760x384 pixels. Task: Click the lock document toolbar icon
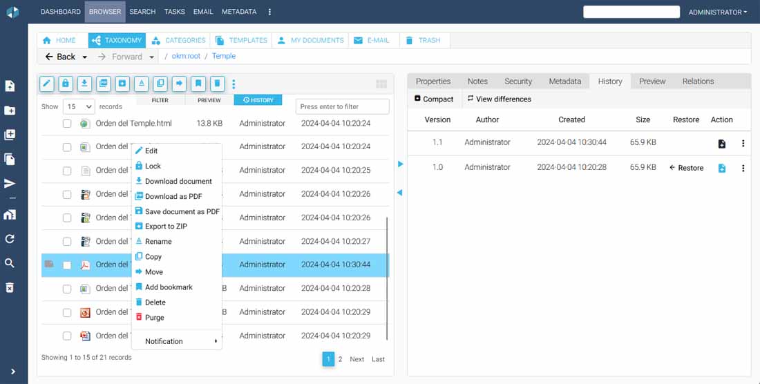click(66, 84)
